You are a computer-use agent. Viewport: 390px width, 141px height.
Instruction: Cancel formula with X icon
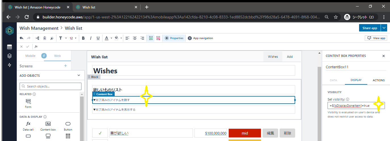(x=22, y=46)
